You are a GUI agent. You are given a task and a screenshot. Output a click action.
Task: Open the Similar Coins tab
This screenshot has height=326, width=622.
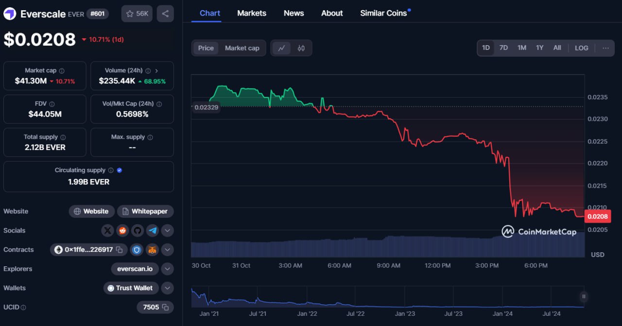tap(383, 13)
